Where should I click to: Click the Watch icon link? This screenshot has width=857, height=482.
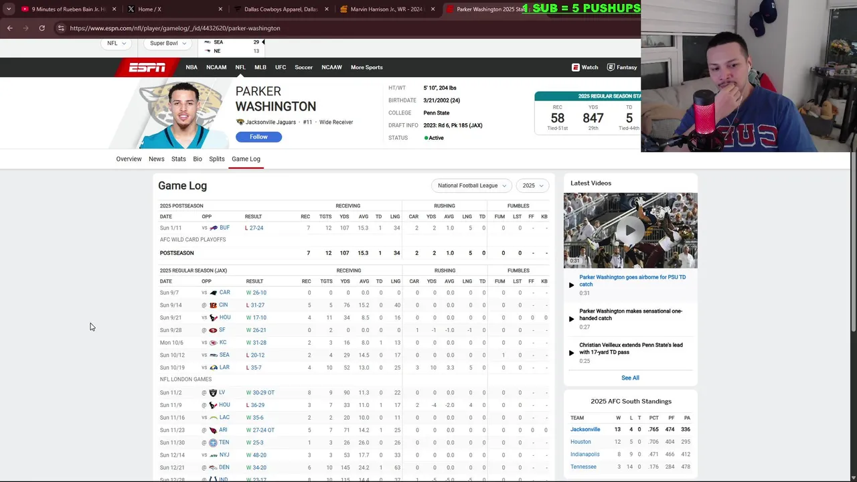[x=585, y=67]
